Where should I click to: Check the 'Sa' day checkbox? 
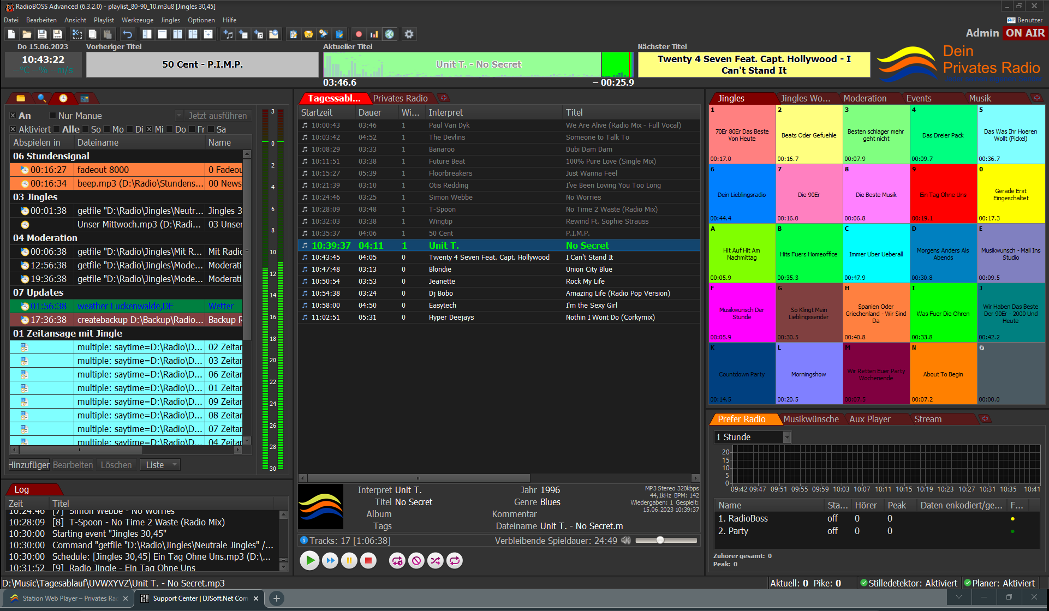pos(211,129)
